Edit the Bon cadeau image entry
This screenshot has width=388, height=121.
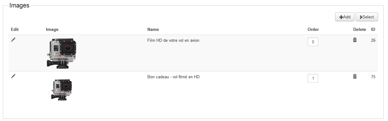click(x=13, y=76)
